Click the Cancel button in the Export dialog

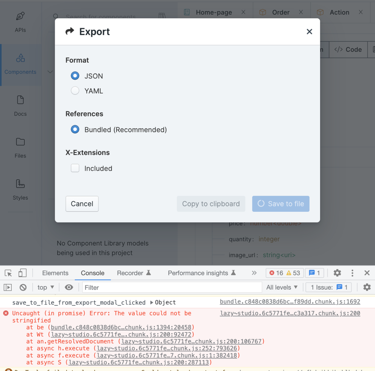click(82, 204)
